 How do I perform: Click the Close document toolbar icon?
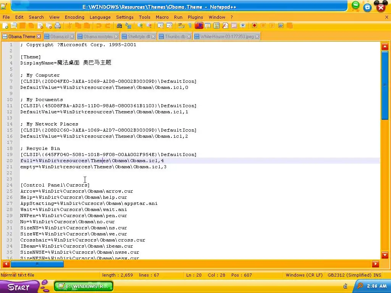[40, 26]
